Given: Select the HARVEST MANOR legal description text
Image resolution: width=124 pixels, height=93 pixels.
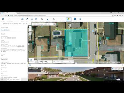Looking at the screenshot, I should click(x=13, y=64).
